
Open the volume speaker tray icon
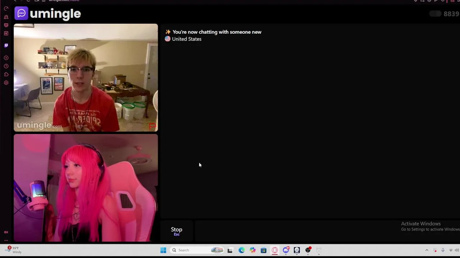pyautogui.click(x=457, y=250)
